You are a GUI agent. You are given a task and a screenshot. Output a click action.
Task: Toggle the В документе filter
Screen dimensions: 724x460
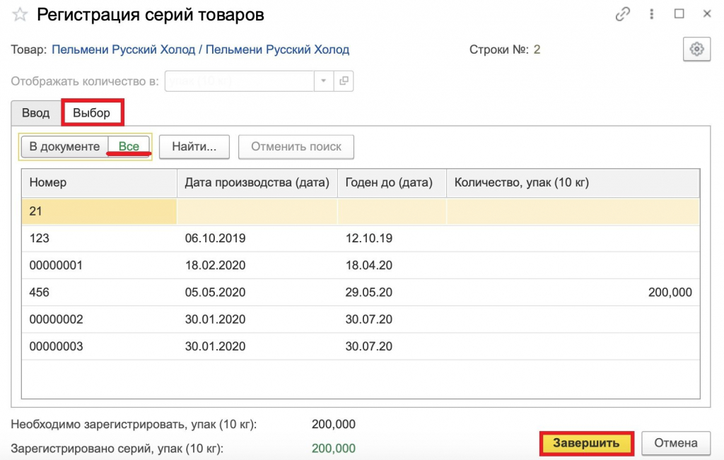[x=64, y=147]
